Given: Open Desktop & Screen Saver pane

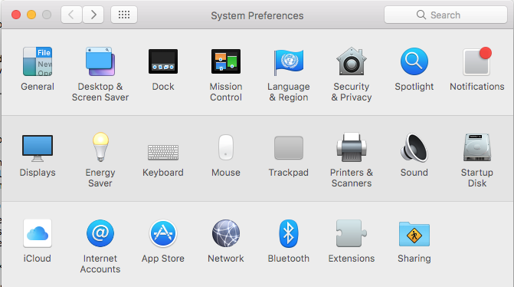Looking at the screenshot, I should (x=100, y=61).
